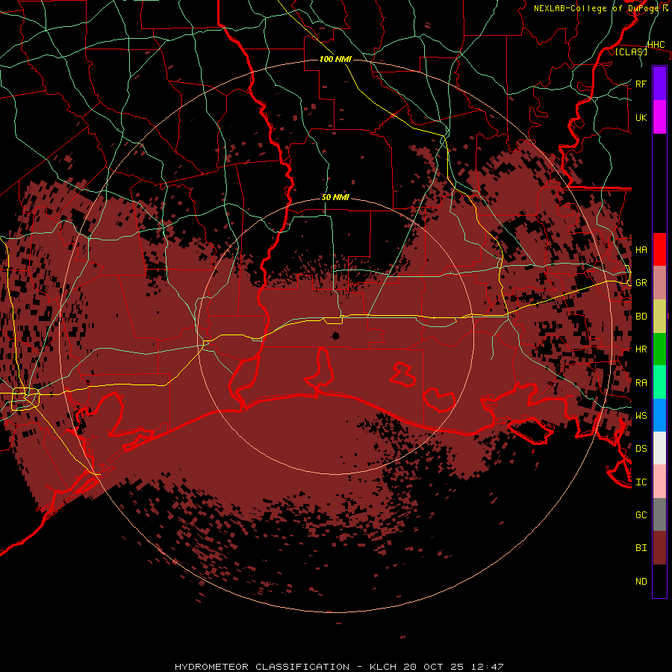This screenshot has width=672, height=672.
Task: Click the IC legend label
Action: coord(641,482)
